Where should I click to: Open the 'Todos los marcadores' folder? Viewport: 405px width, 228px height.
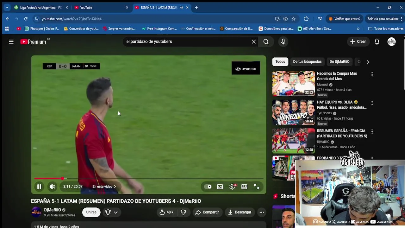coord(386,28)
